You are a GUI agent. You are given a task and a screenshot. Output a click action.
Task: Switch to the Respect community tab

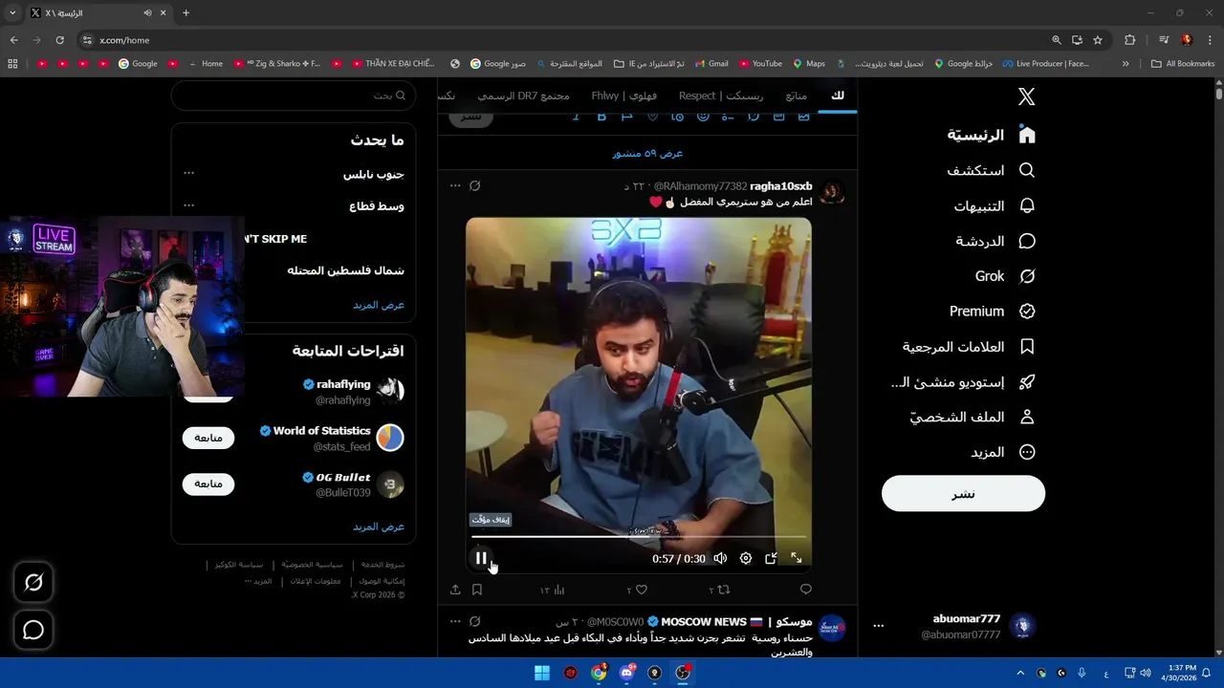pyautogui.click(x=721, y=96)
